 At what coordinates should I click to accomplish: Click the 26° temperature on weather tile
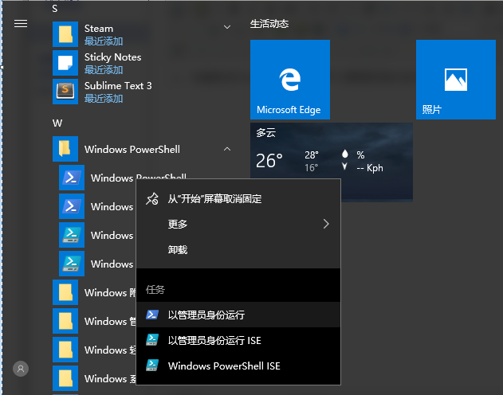269,161
